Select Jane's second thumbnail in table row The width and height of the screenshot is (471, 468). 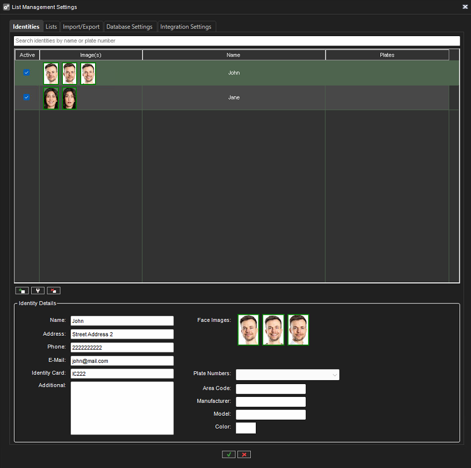coord(70,98)
